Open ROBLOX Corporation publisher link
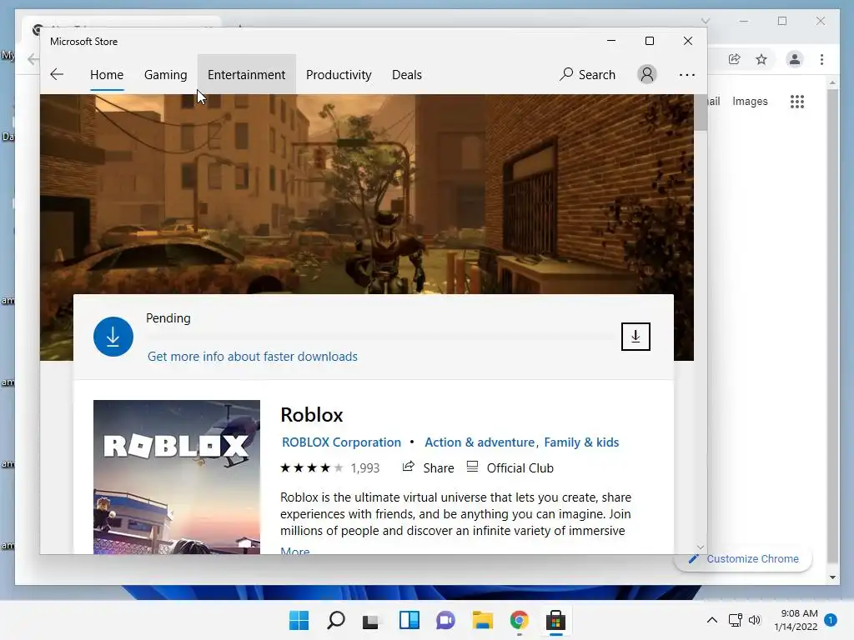This screenshot has height=640, width=854. [x=341, y=442]
